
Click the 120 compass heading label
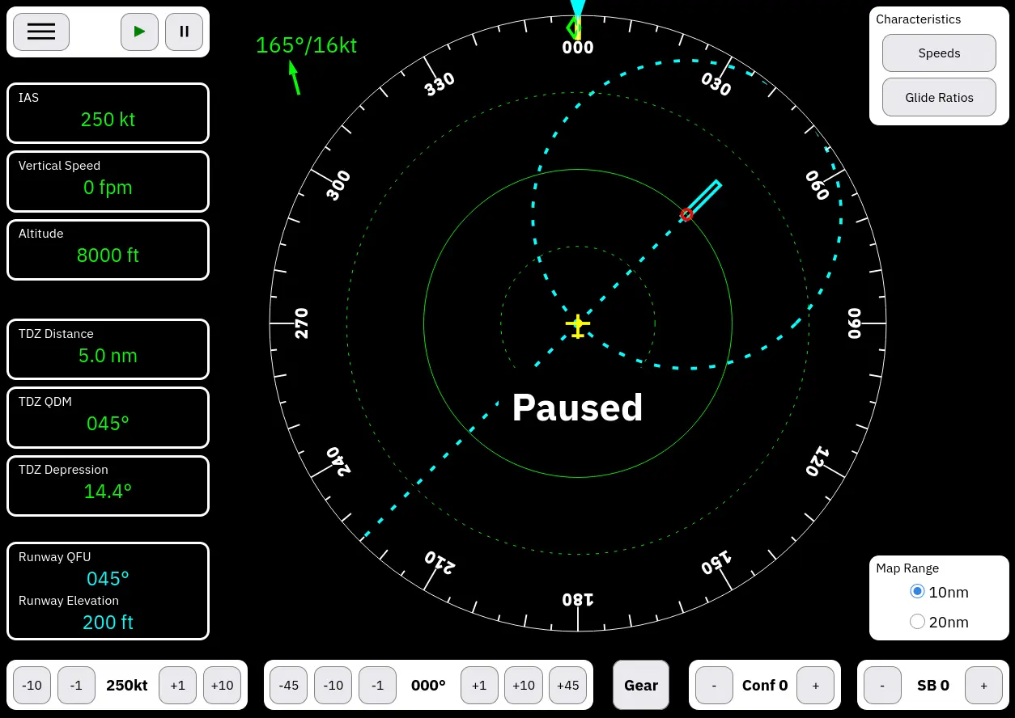click(x=817, y=462)
